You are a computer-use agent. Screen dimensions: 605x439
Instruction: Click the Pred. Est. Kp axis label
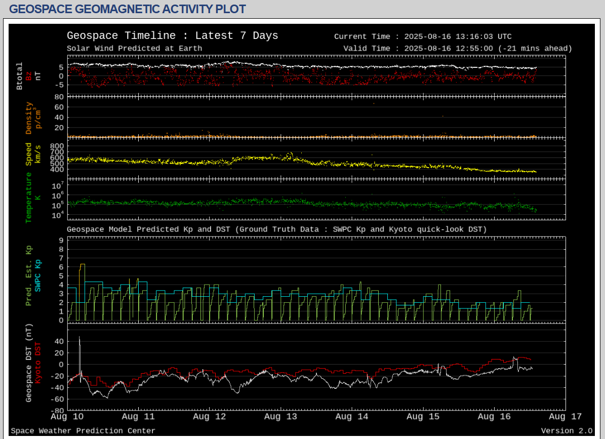pyautogui.click(x=29, y=276)
